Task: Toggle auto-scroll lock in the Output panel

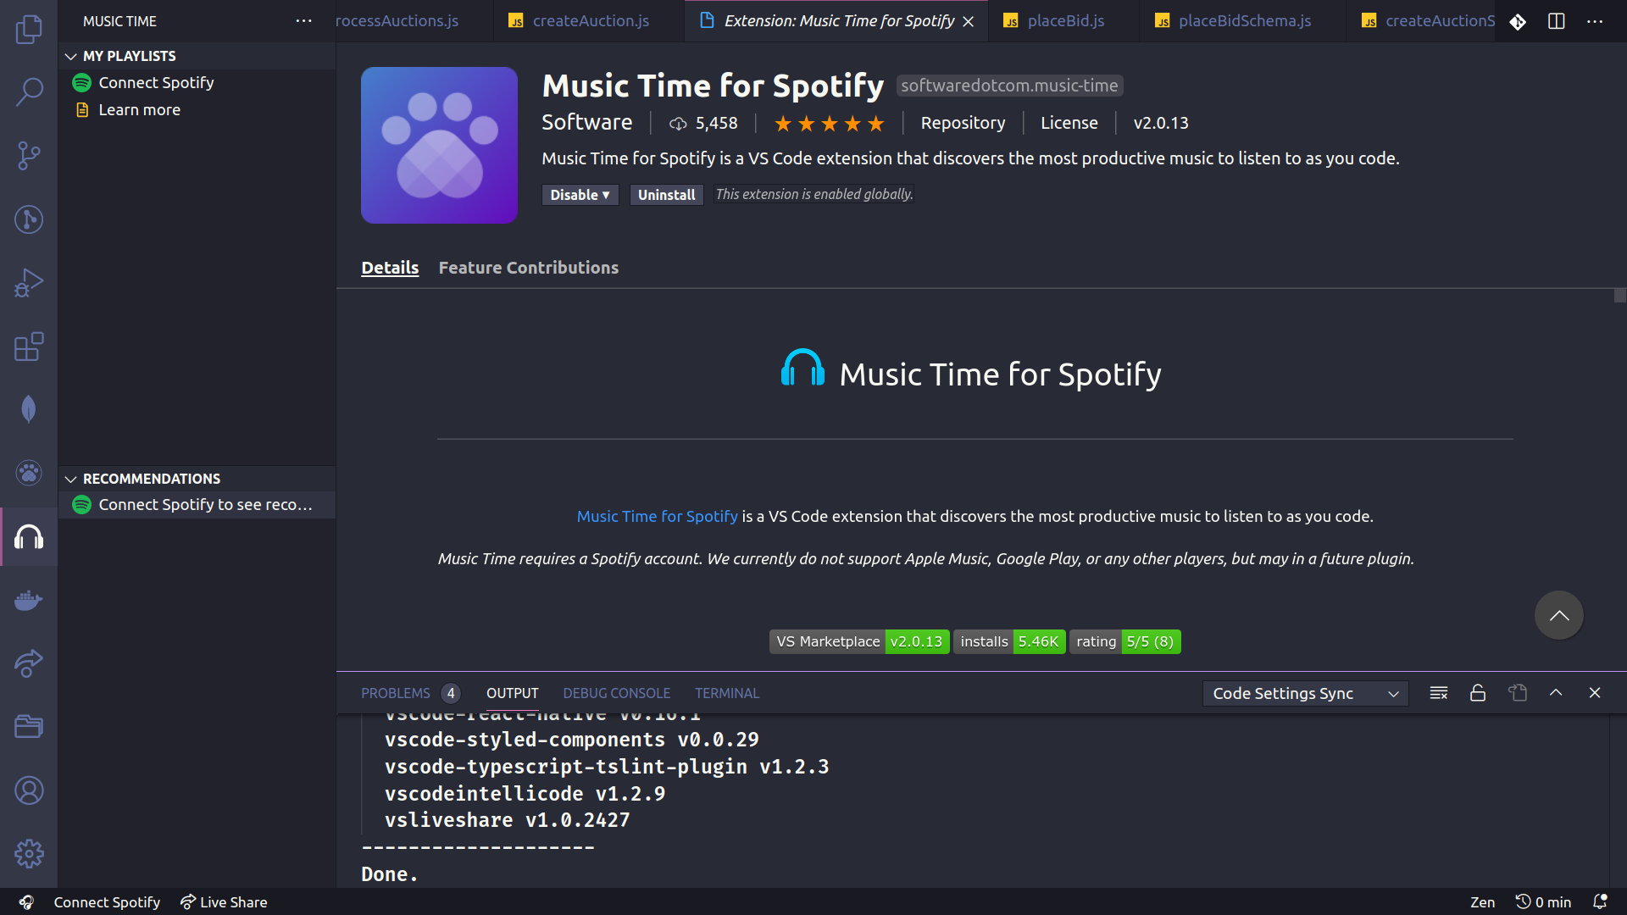Action: 1477,692
